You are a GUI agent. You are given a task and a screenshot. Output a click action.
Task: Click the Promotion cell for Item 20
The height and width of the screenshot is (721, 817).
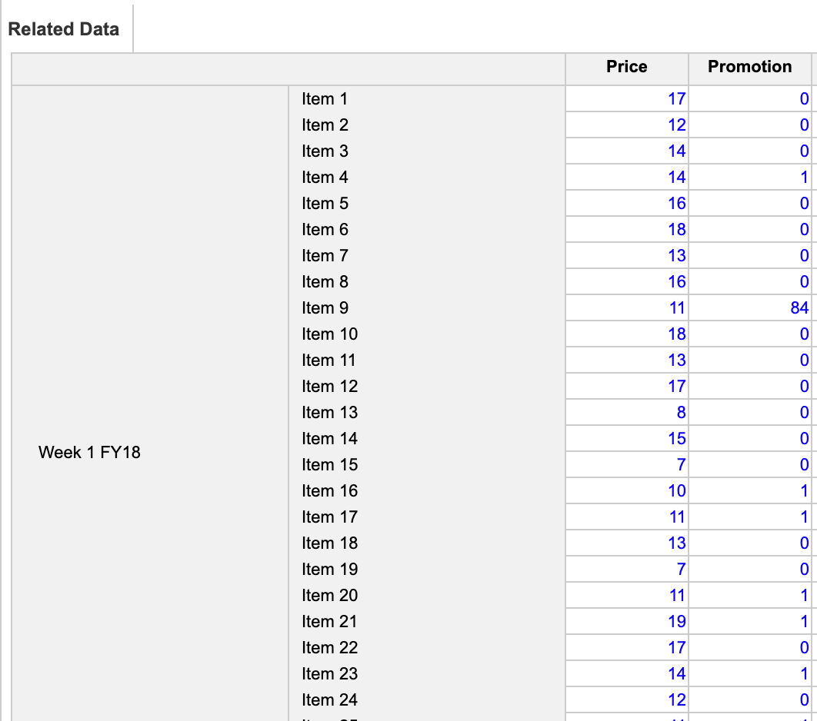(x=750, y=595)
